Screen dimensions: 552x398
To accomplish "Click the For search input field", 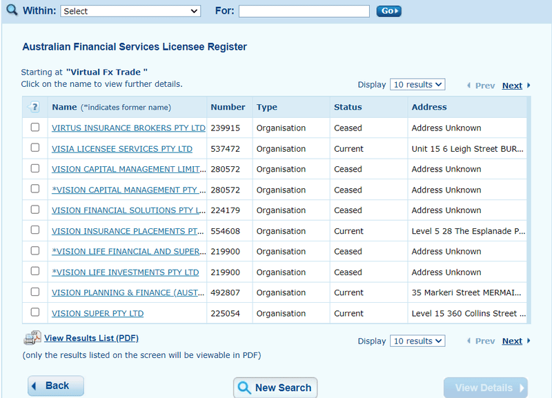I will pyautogui.click(x=304, y=11).
